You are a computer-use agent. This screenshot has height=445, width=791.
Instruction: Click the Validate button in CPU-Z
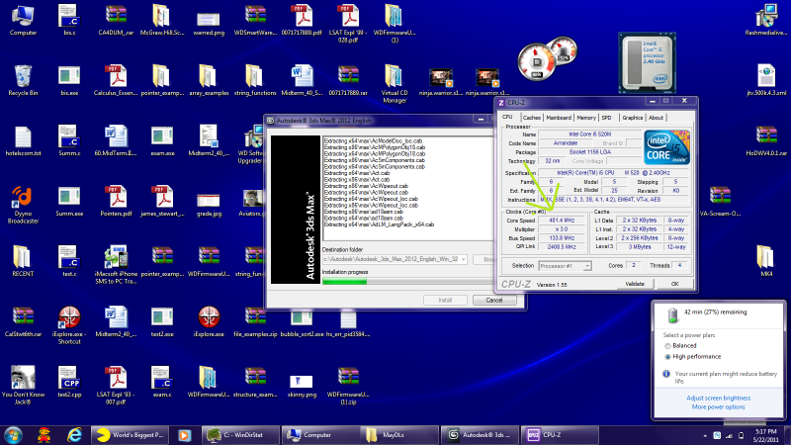click(x=635, y=284)
